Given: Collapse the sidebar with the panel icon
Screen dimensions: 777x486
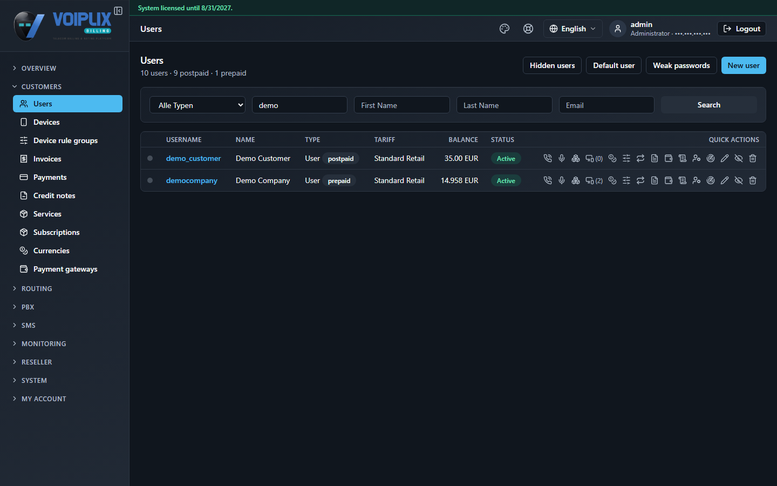Looking at the screenshot, I should tap(118, 11).
